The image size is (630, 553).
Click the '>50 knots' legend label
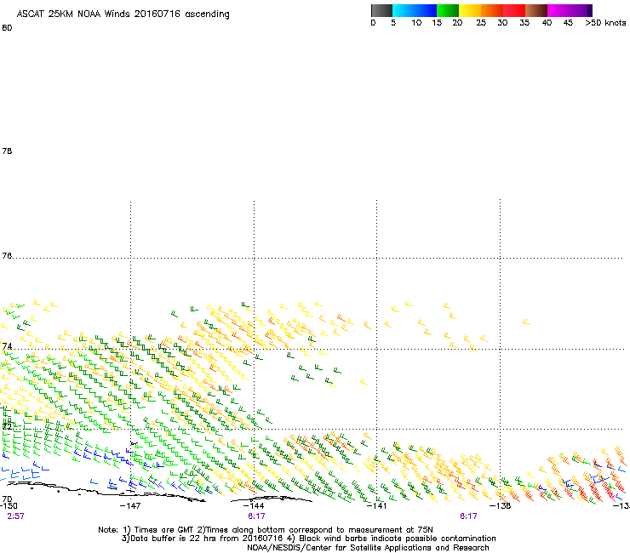[x=605, y=23]
